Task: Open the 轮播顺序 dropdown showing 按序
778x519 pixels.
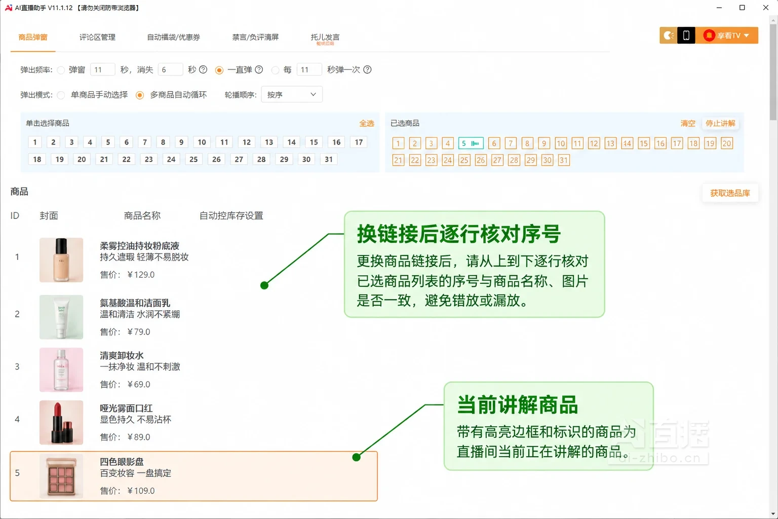Action: pos(292,95)
